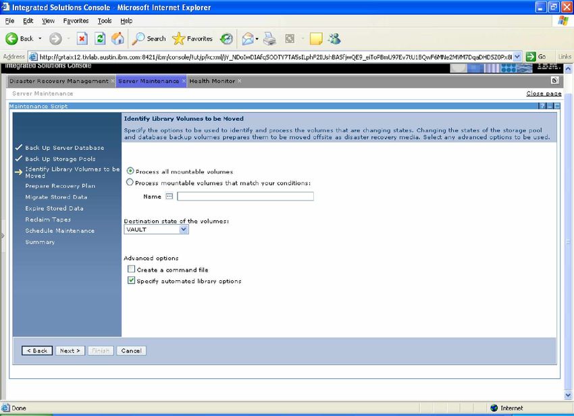Close the Server Maintenance tab
Screen dimensions: 574x416
pos(184,81)
